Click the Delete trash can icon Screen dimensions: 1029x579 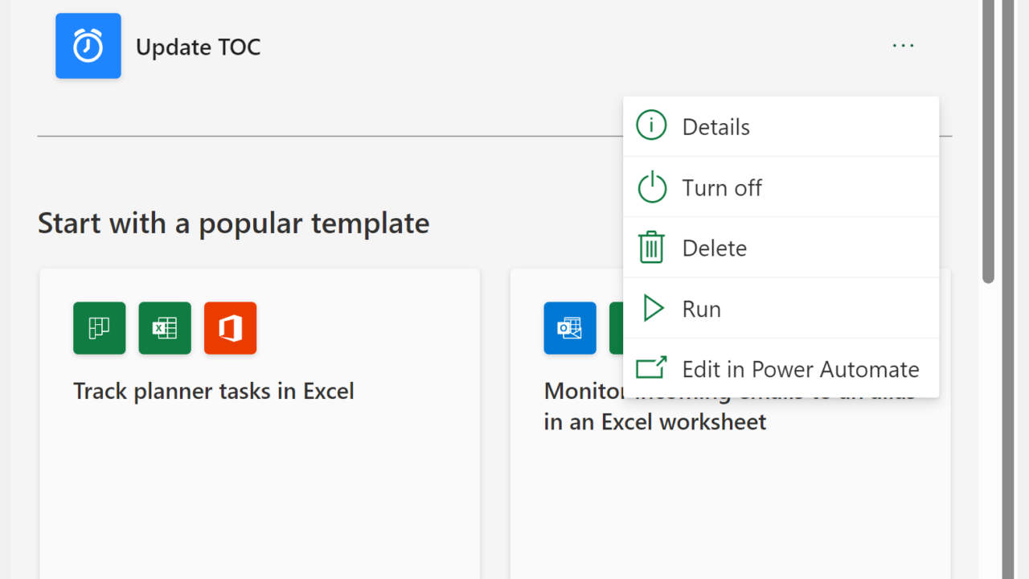pyautogui.click(x=651, y=248)
